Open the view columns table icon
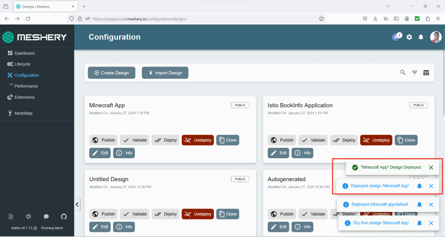Viewport: 445px width, 237px height. point(426,73)
